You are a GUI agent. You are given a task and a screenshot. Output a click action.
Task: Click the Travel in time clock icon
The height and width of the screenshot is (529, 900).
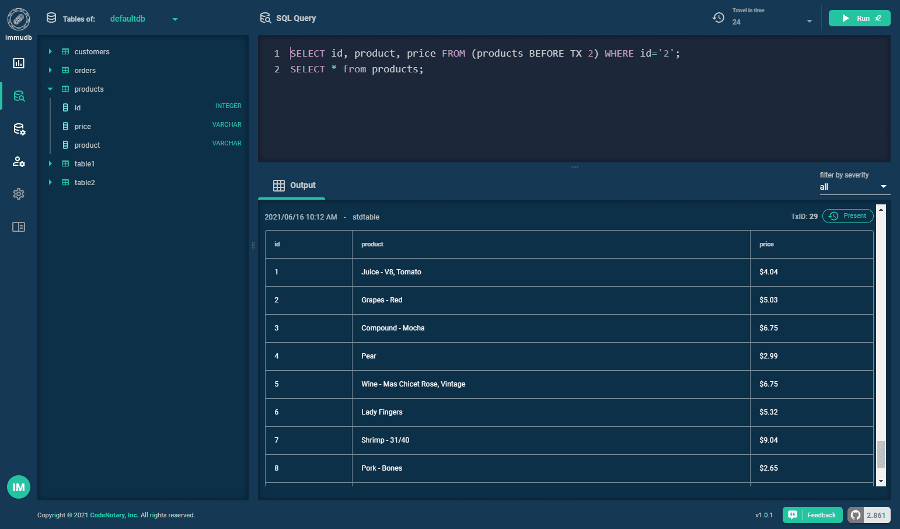point(718,18)
